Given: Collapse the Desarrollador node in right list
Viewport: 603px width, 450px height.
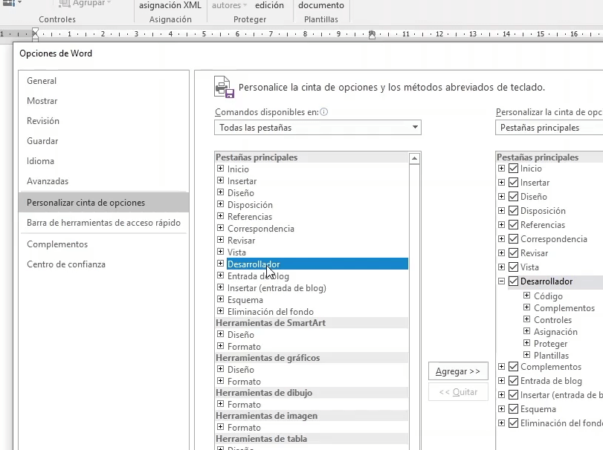Looking at the screenshot, I should point(502,281).
